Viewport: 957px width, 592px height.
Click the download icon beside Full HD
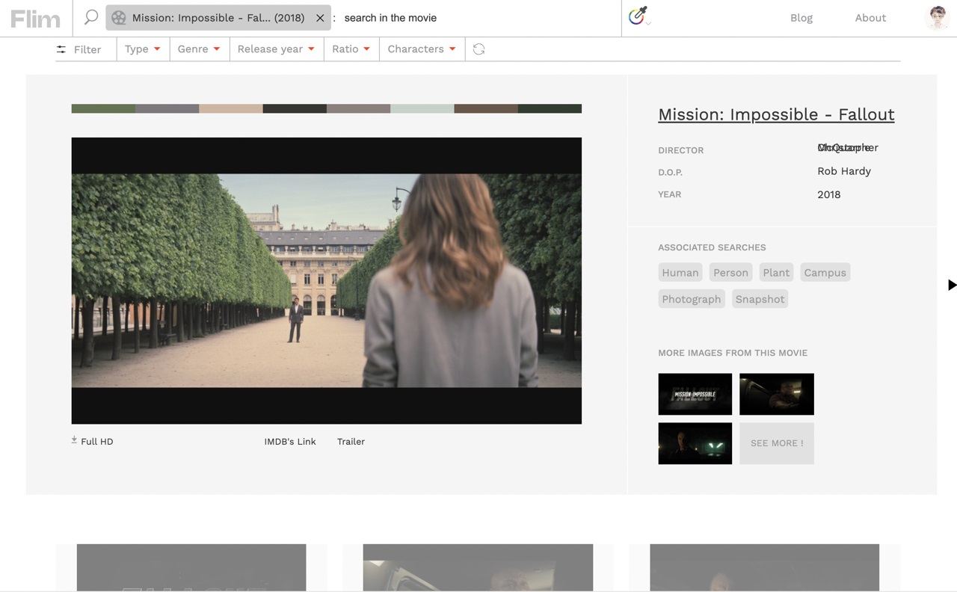[74, 440]
